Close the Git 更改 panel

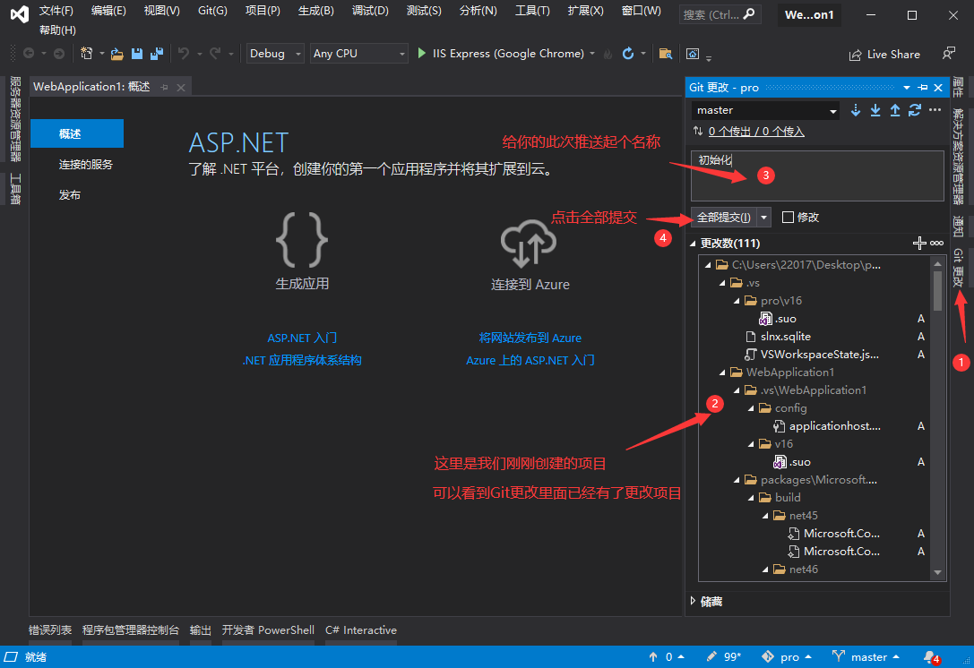pyautogui.click(x=938, y=88)
